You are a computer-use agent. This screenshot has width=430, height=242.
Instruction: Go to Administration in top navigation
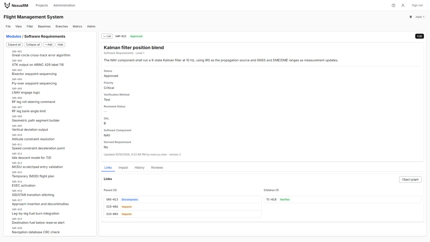64,5
